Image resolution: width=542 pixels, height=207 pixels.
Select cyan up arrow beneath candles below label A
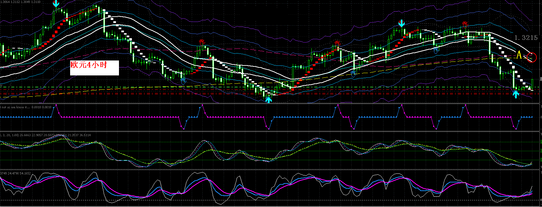[x=516, y=95]
